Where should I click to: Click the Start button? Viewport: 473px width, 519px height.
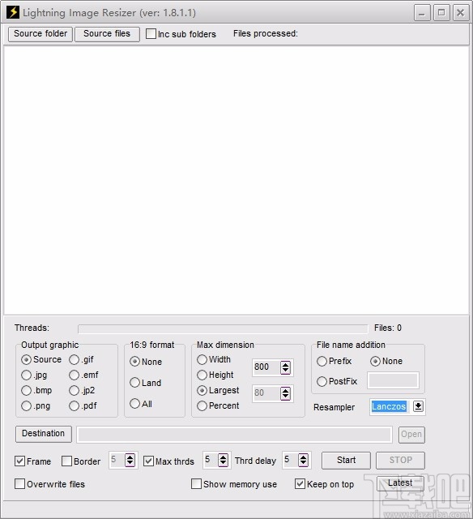pyautogui.click(x=346, y=461)
